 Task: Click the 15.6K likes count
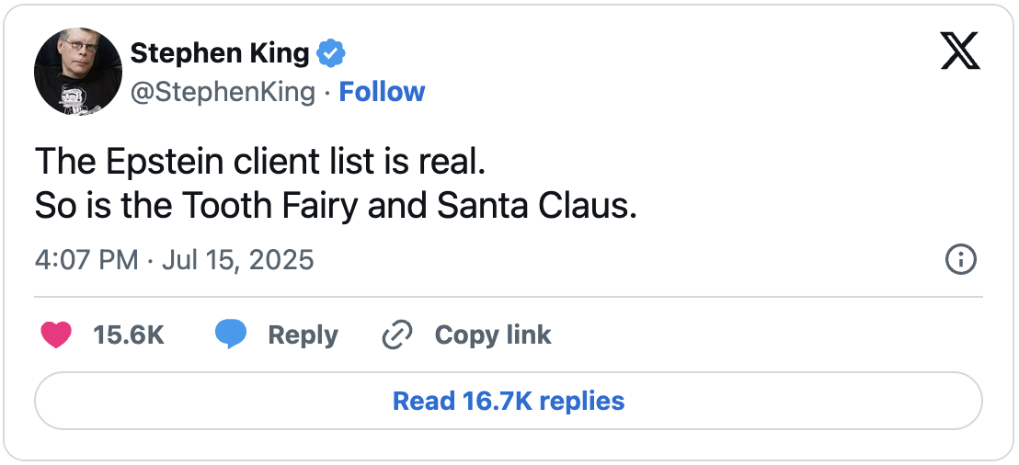[129, 335]
